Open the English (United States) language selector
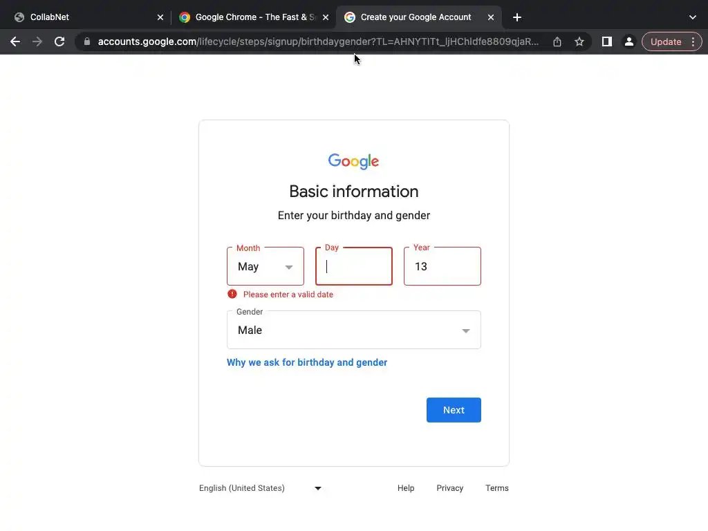This screenshot has height=531, width=708. (261, 488)
